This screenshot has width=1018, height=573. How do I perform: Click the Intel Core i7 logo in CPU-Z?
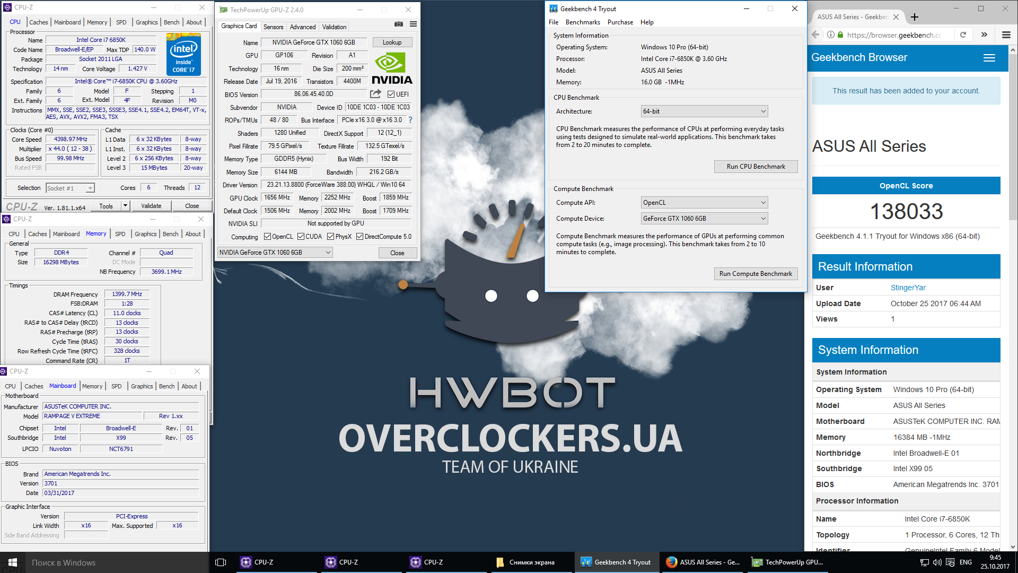tap(183, 54)
